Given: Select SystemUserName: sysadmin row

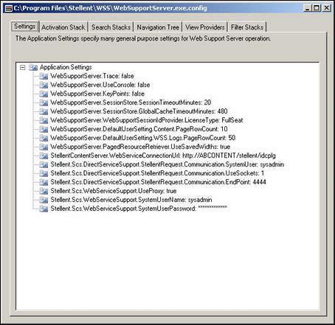Looking at the screenshot, I should (x=131, y=200).
